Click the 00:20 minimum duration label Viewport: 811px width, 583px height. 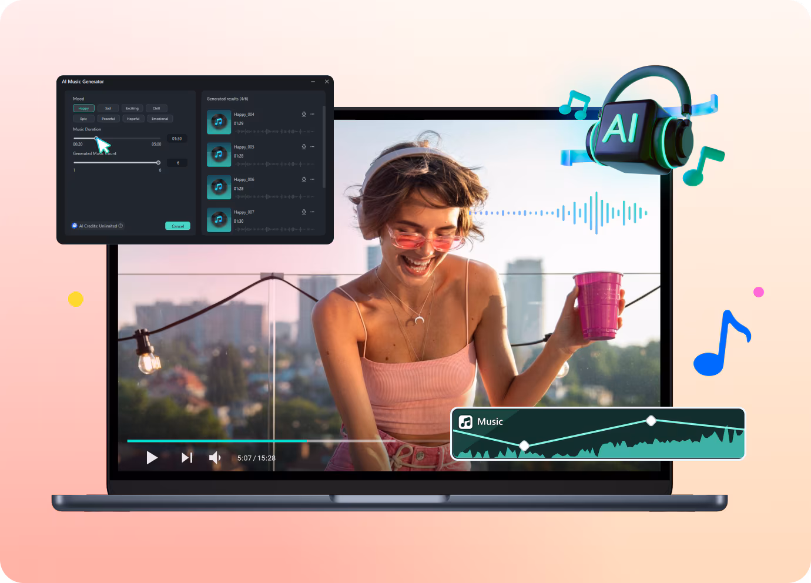pyautogui.click(x=78, y=144)
